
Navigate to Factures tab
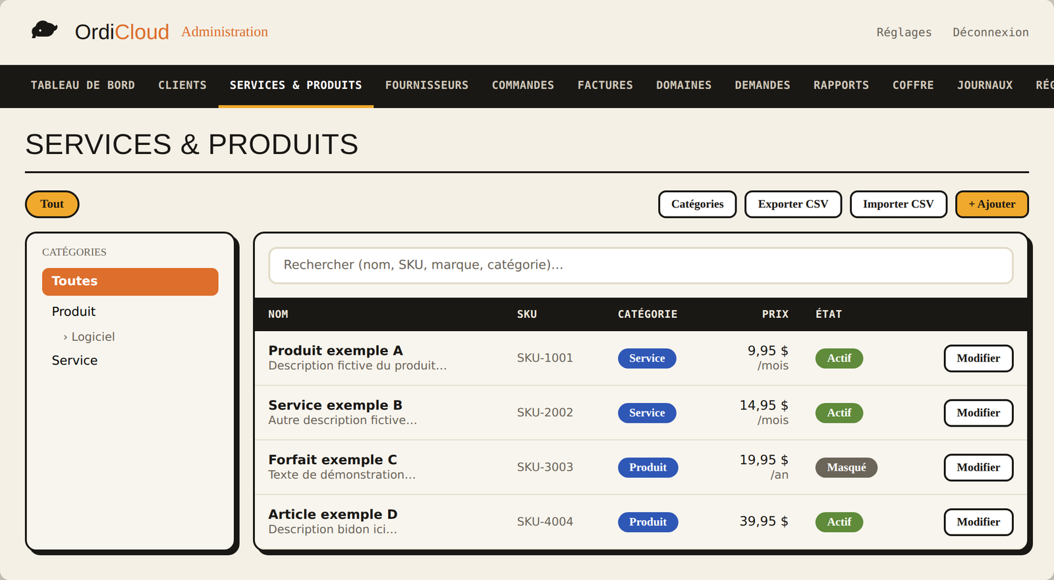tap(605, 86)
